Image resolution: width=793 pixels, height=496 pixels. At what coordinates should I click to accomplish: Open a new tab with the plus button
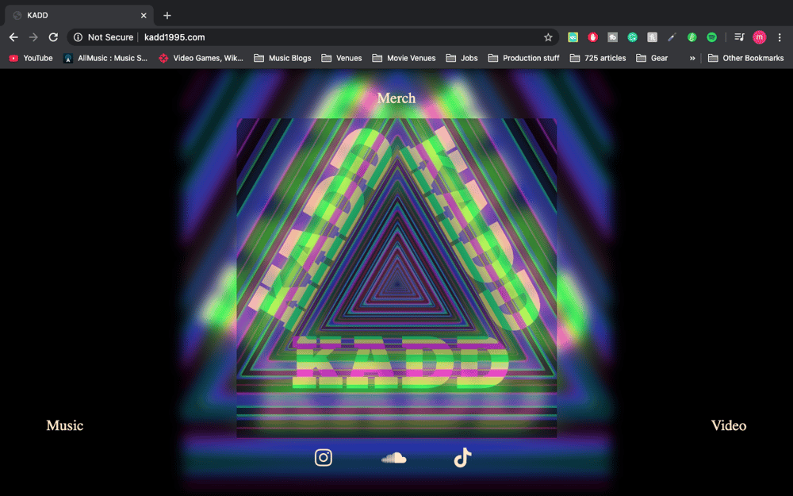167,15
